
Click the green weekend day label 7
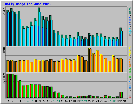pos(32,101)
